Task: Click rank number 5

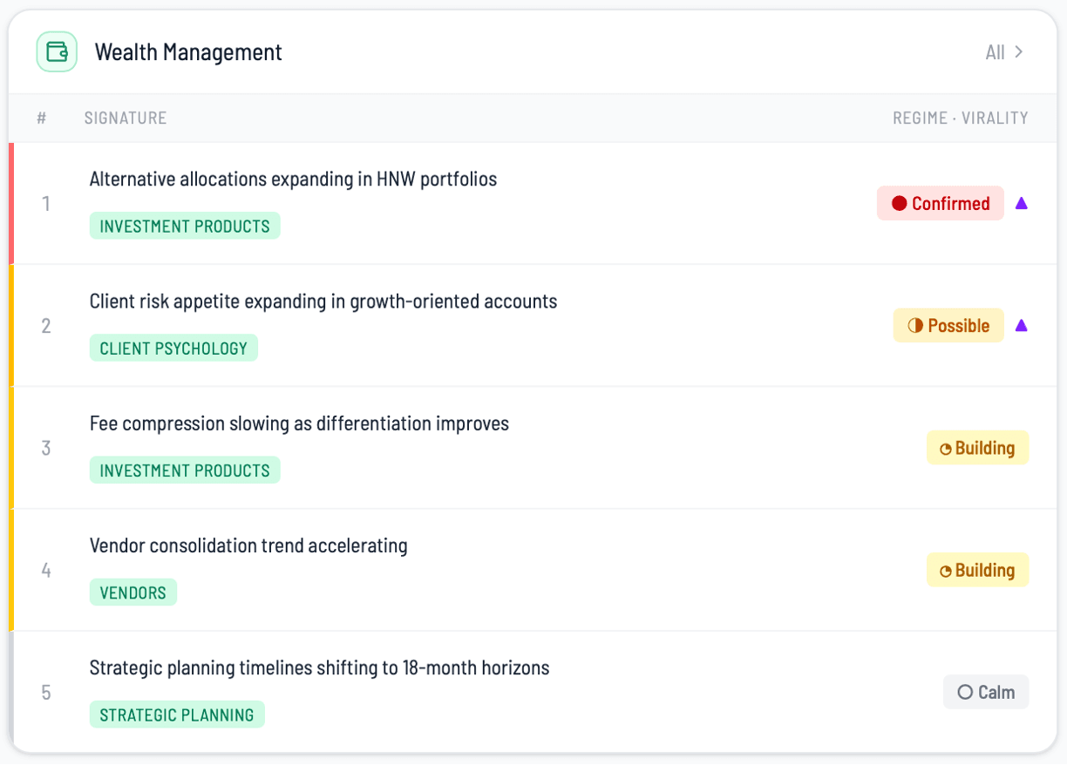Action: point(46,693)
